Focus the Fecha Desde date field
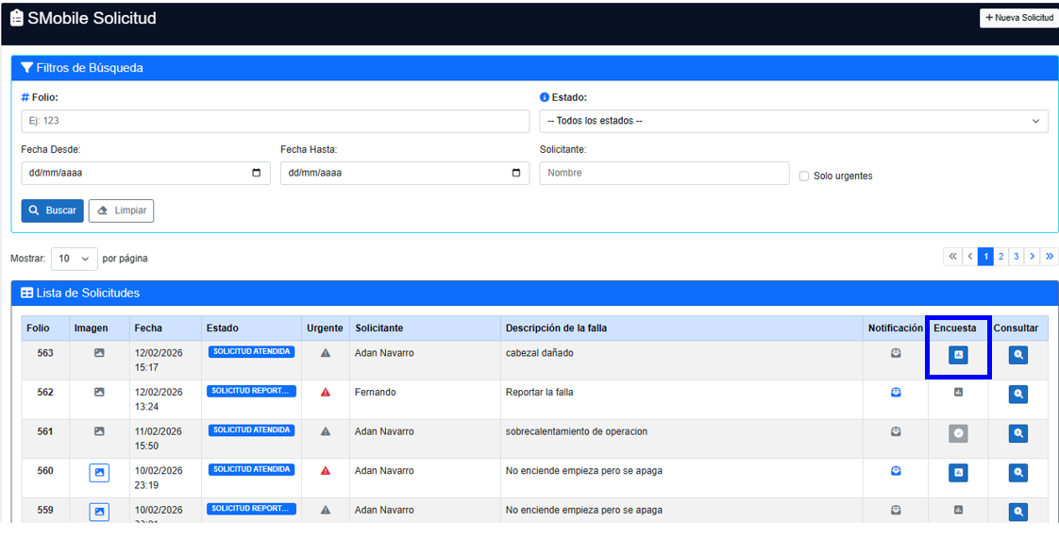Image resolution: width=1059 pixels, height=539 pixels. point(146,173)
